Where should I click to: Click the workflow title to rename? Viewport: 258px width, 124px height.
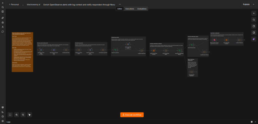click(x=79, y=5)
